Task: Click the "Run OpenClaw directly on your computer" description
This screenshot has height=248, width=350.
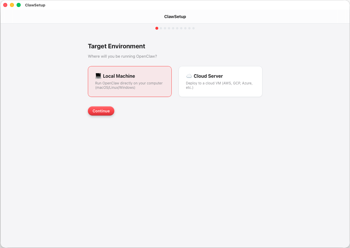Action: 129,85
